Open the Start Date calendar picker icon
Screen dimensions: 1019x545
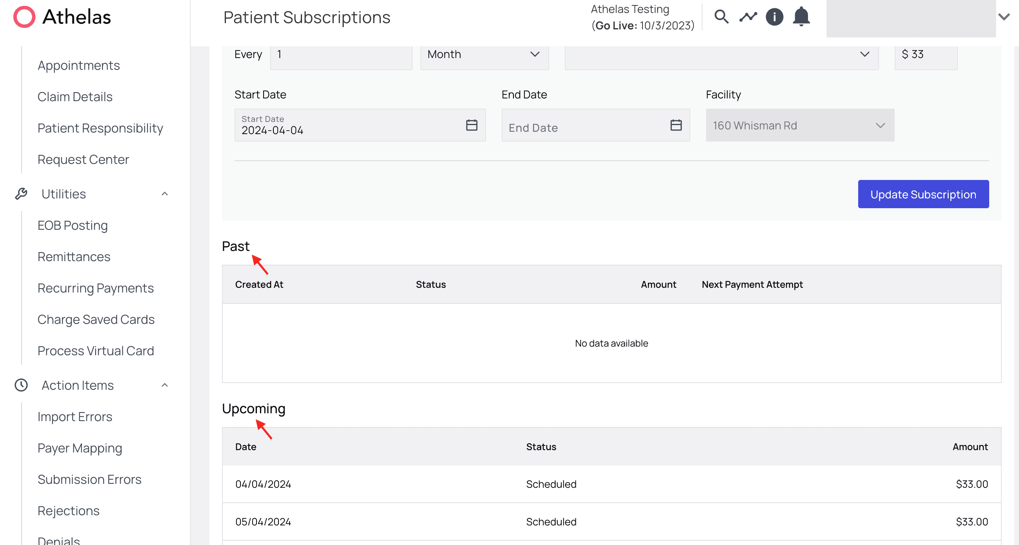471,125
